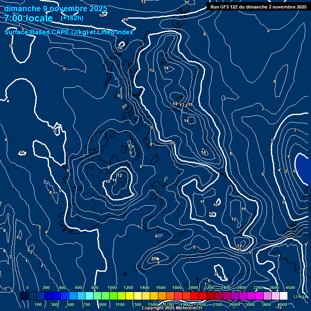The width and height of the screenshot is (311, 311).
Task: Click the '1500' legend label below the scale
Action: tap(153, 305)
